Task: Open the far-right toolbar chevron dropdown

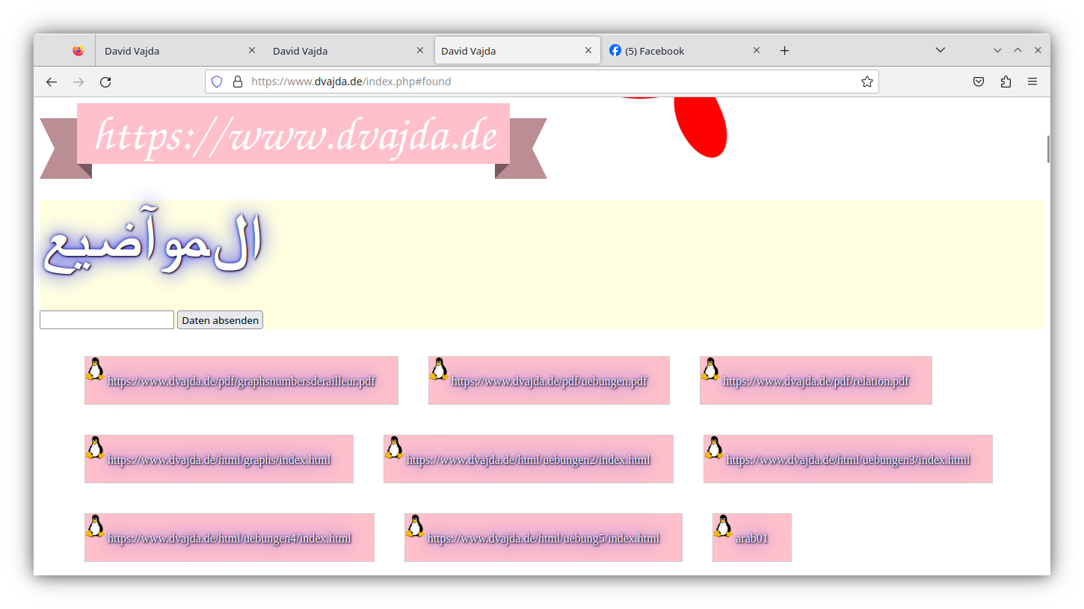Action: coord(997,50)
